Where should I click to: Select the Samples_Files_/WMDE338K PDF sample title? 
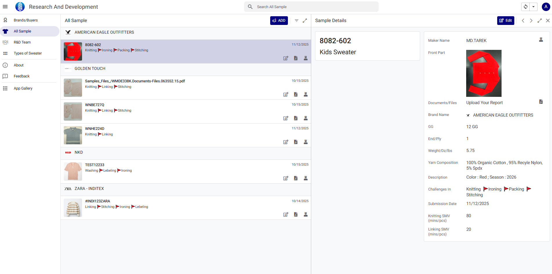pos(135,81)
